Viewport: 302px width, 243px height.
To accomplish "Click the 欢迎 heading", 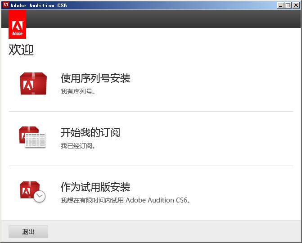I will coord(21,49).
